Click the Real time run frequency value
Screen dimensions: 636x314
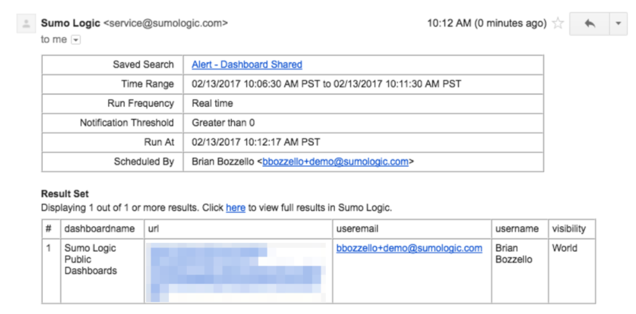tap(212, 103)
